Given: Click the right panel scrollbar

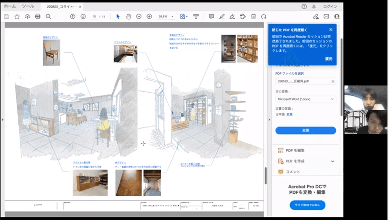Looking at the screenshot, I should pos(342,77).
